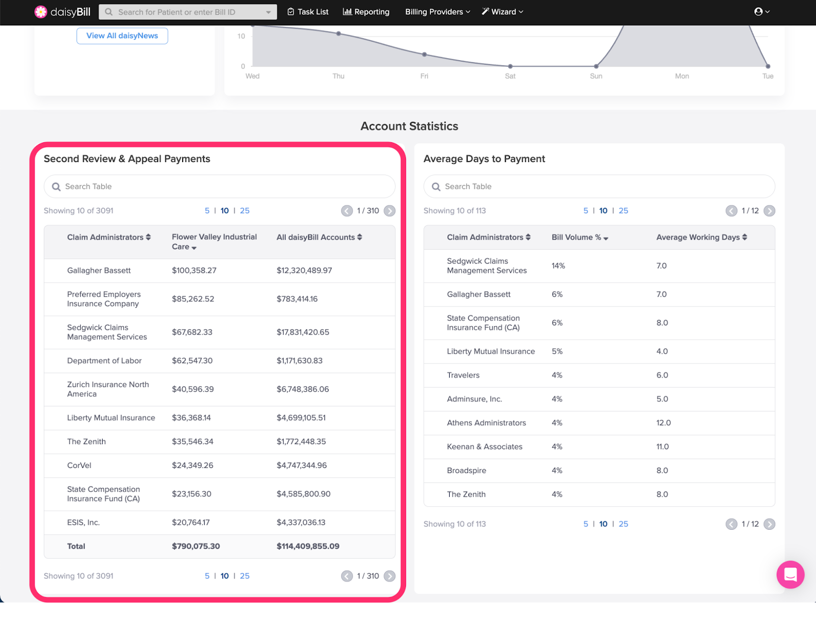
Task: Select Keenan & Associates row
Action: (599, 447)
